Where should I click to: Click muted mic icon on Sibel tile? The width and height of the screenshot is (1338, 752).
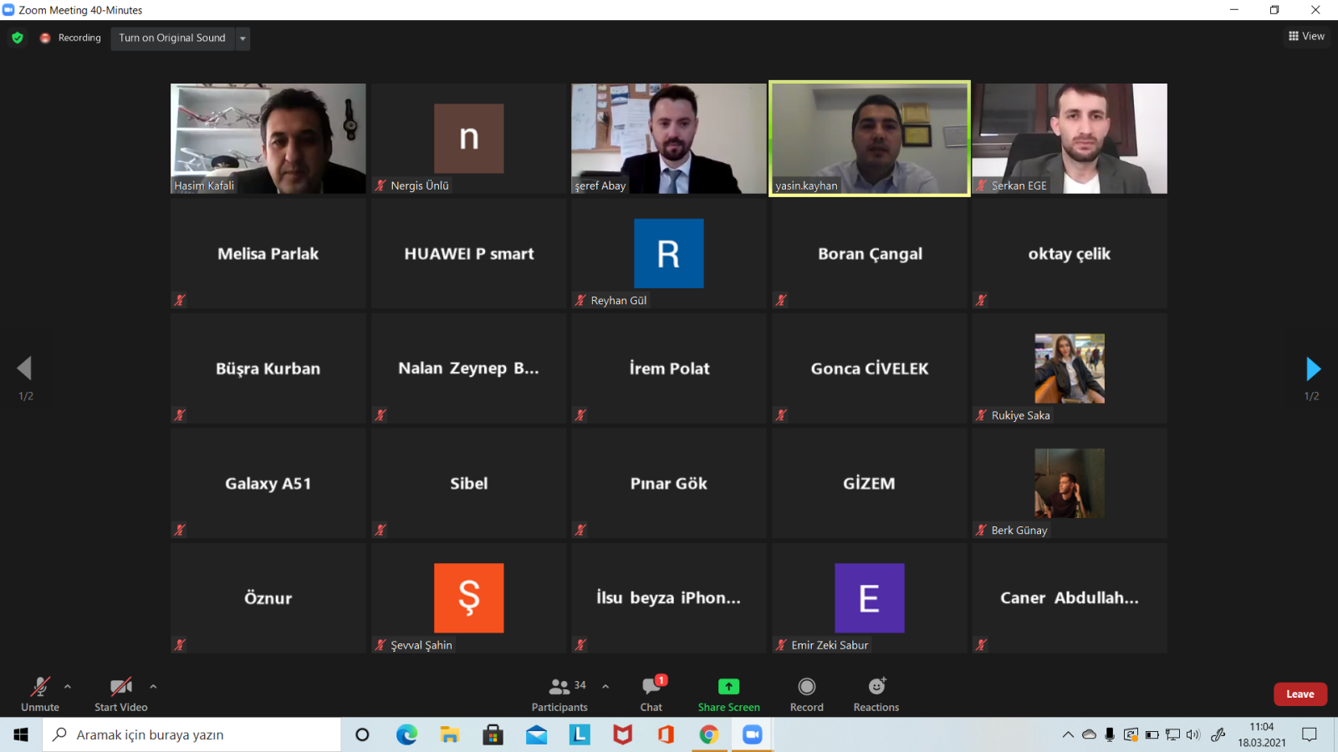380,530
